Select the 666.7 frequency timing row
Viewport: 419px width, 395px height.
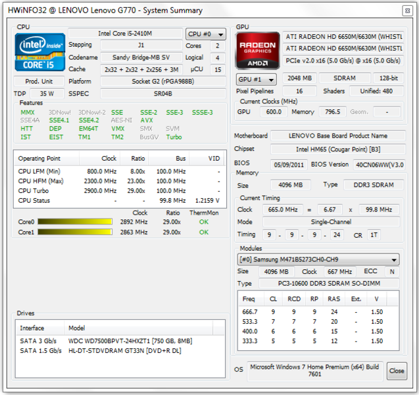pyautogui.click(x=318, y=312)
